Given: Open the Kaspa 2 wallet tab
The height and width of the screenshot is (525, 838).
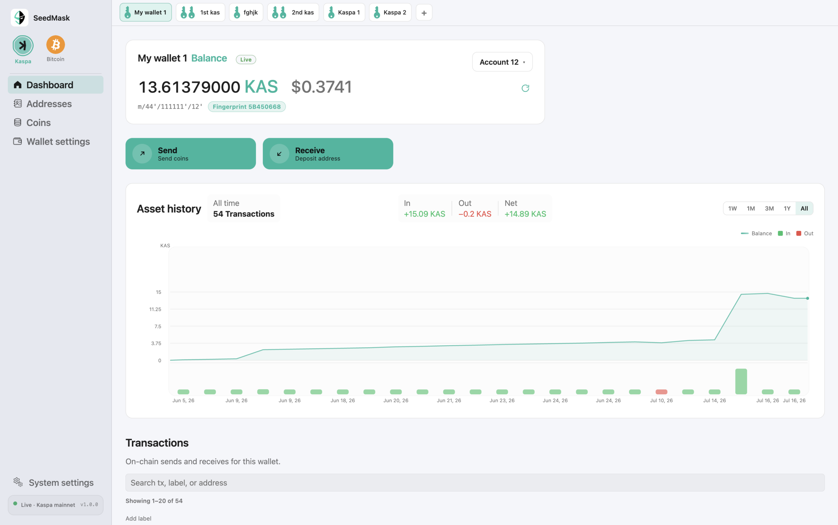Looking at the screenshot, I should [390, 12].
